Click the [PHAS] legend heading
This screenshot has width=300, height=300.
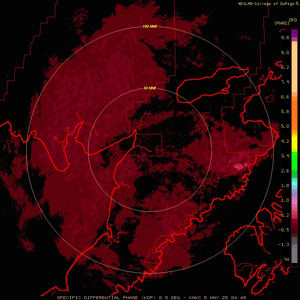[x=282, y=23]
